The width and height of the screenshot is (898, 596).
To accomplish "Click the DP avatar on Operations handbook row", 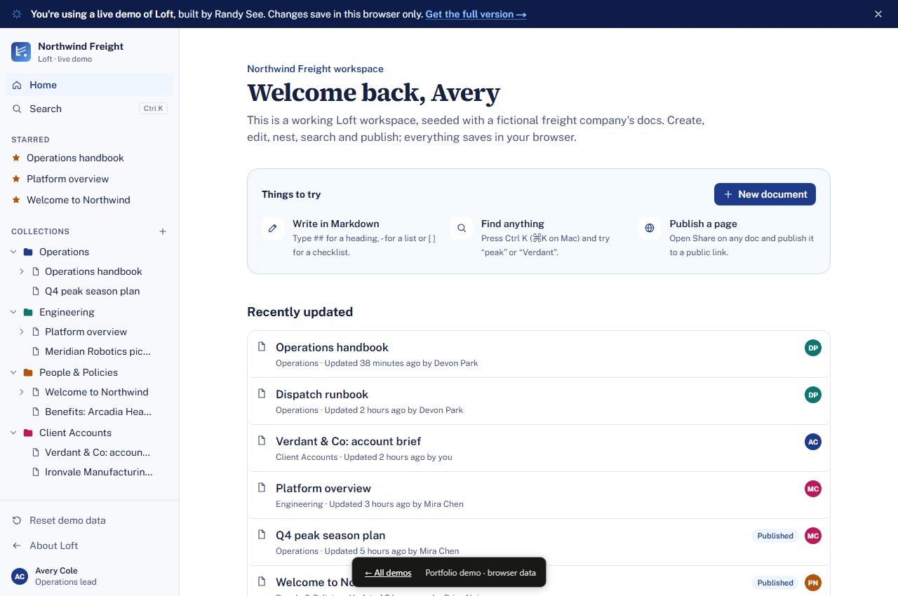I will click(x=813, y=348).
